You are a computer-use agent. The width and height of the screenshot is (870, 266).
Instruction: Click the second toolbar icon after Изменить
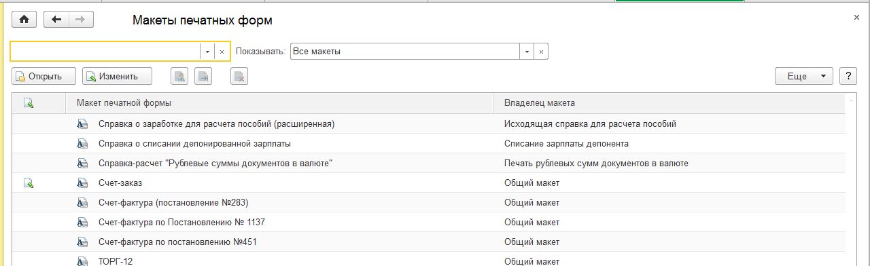(x=203, y=77)
